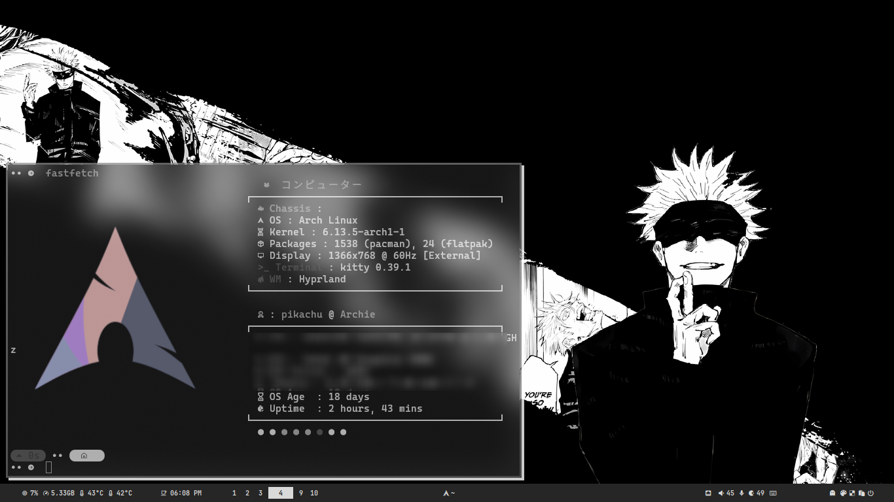Click the checkered wallpaper icon in the tray
Viewport: 894px width, 502px height.
pos(852,493)
